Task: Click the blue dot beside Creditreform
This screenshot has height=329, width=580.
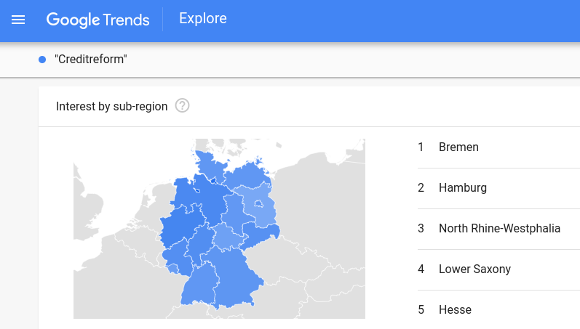Action: click(42, 60)
